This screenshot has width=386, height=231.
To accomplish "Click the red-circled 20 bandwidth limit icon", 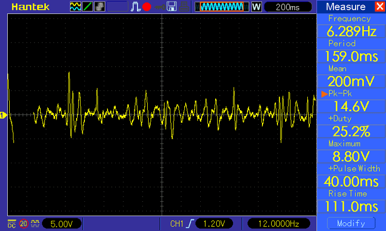I will click(24, 224).
